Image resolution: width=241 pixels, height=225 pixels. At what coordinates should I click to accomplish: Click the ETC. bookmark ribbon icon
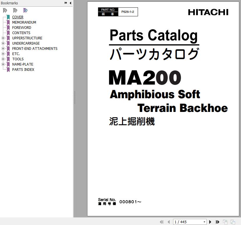tap(8, 54)
